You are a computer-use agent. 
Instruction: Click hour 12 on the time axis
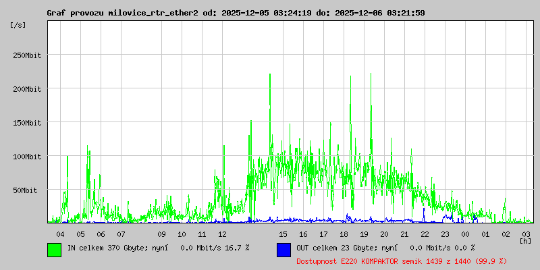pos(222,234)
